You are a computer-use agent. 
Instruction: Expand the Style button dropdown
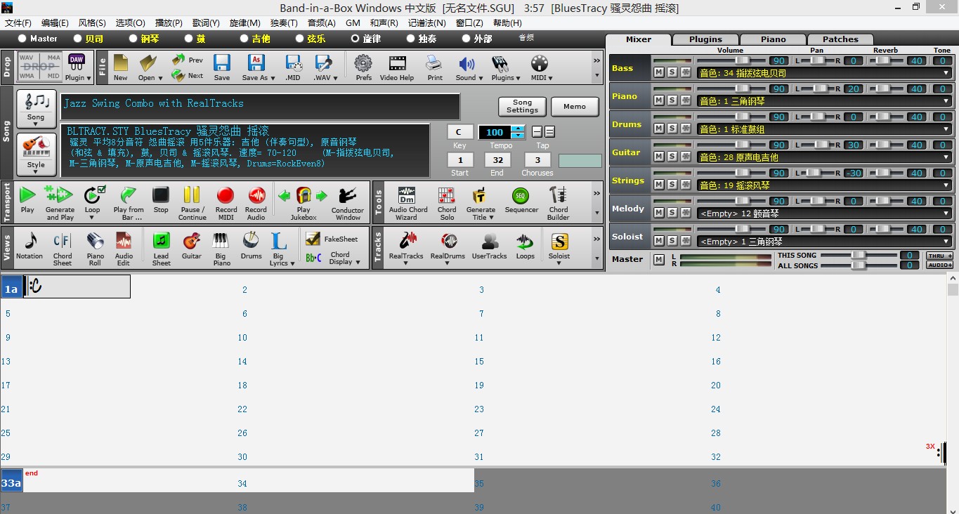pyautogui.click(x=36, y=172)
